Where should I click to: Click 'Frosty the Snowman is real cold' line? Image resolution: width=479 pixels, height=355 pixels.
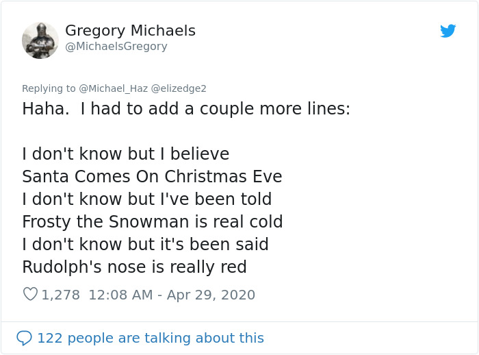pyautogui.click(x=152, y=221)
